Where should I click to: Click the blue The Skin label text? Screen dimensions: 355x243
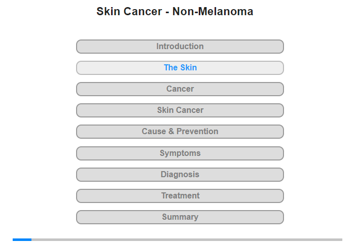(x=180, y=68)
